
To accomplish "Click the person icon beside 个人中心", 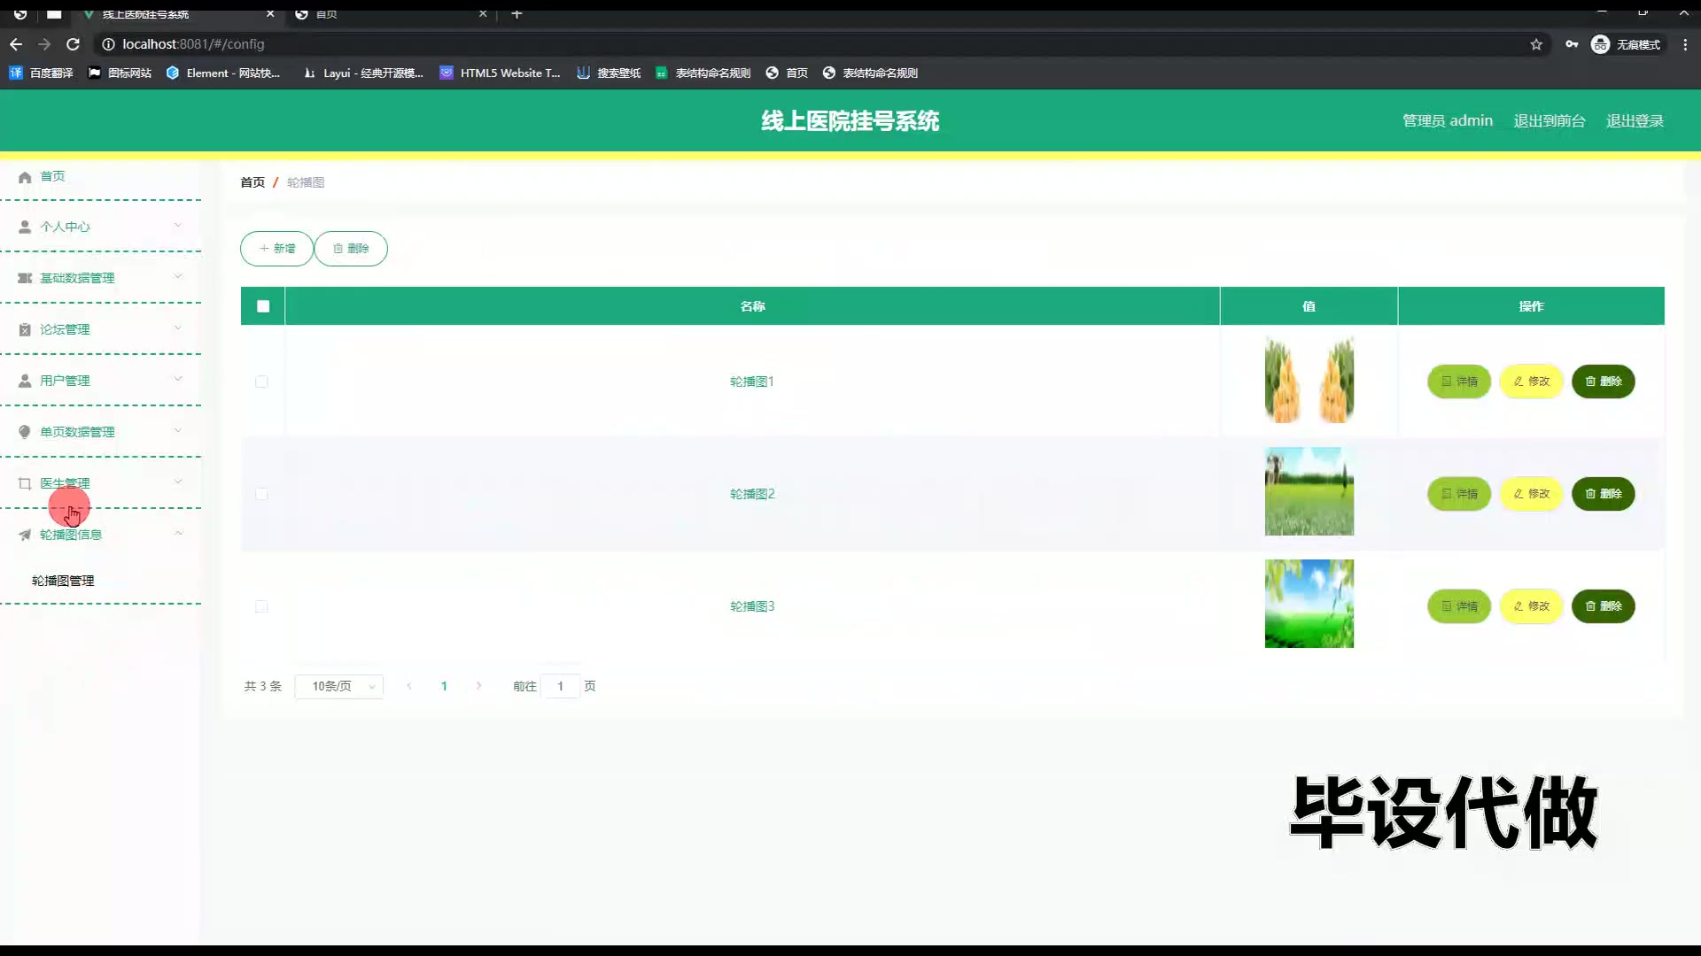I will tap(25, 227).
